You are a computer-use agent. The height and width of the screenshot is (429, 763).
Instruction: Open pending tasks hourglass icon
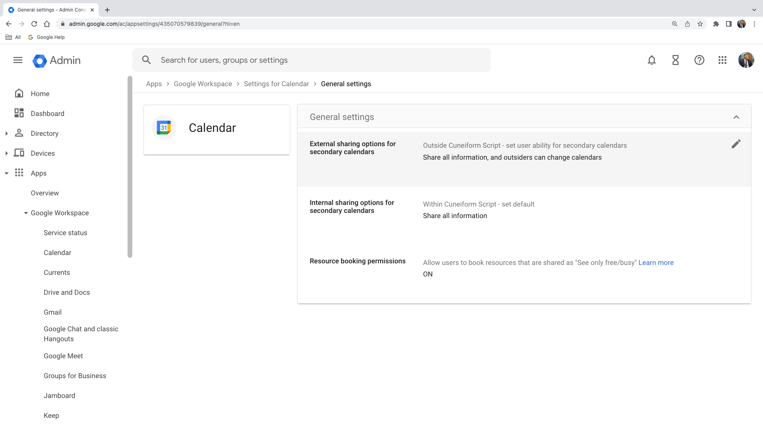coord(675,60)
